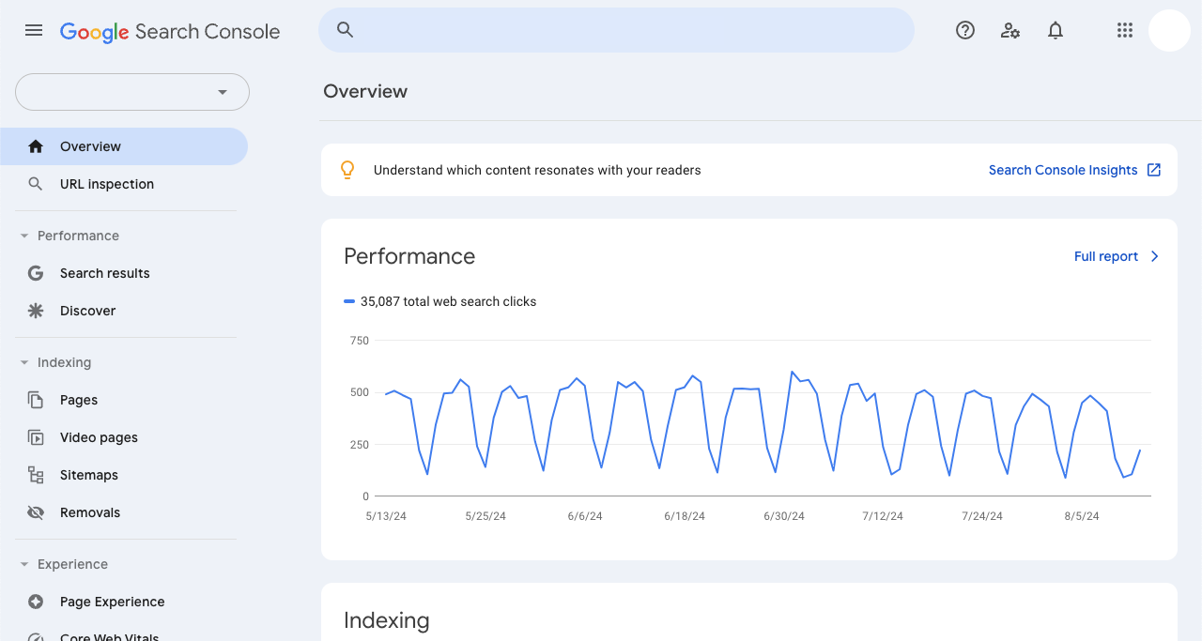Image resolution: width=1202 pixels, height=641 pixels.
Task: Click the Removals crossed-eye icon
Action: (x=36, y=512)
